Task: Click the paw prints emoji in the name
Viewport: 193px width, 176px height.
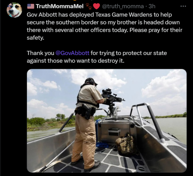Action: click(x=89, y=6)
